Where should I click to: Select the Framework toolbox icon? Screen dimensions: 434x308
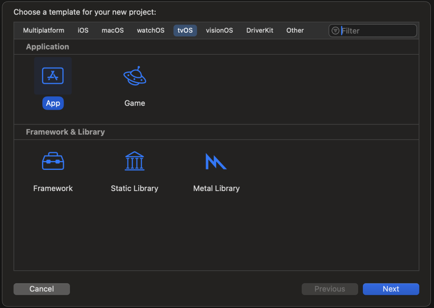tap(53, 161)
